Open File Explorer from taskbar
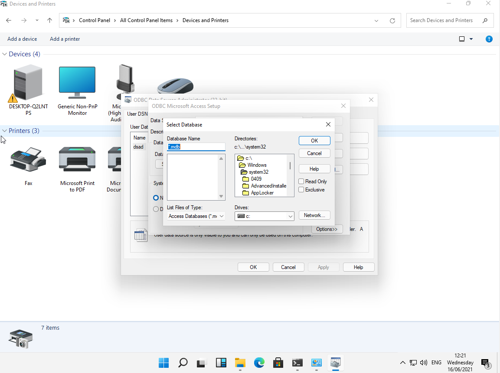Image resolution: width=500 pixels, height=373 pixels. pyautogui.click(x=240, y=363)
